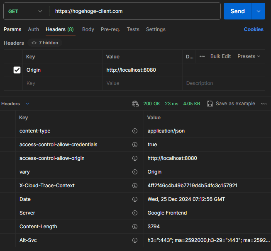Click the X-Cloud-Trace-Context key
Image resolution: width=271 pixels, height=251 pixels.
click(47, 186)
